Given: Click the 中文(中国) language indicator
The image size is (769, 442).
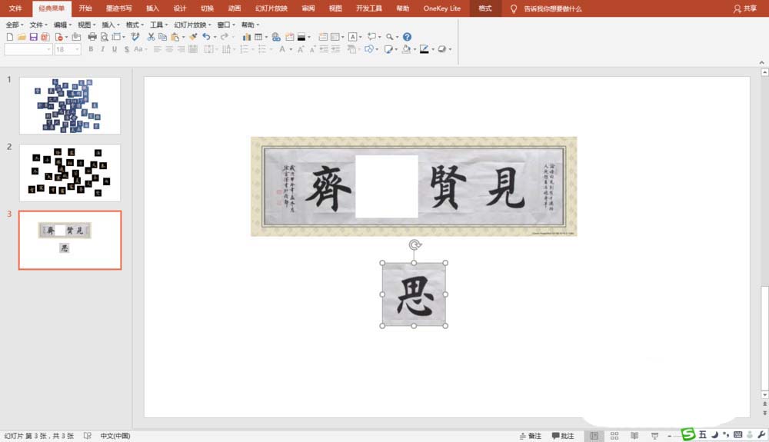Looking at the screenshot, I should click(x=115, y=436).
